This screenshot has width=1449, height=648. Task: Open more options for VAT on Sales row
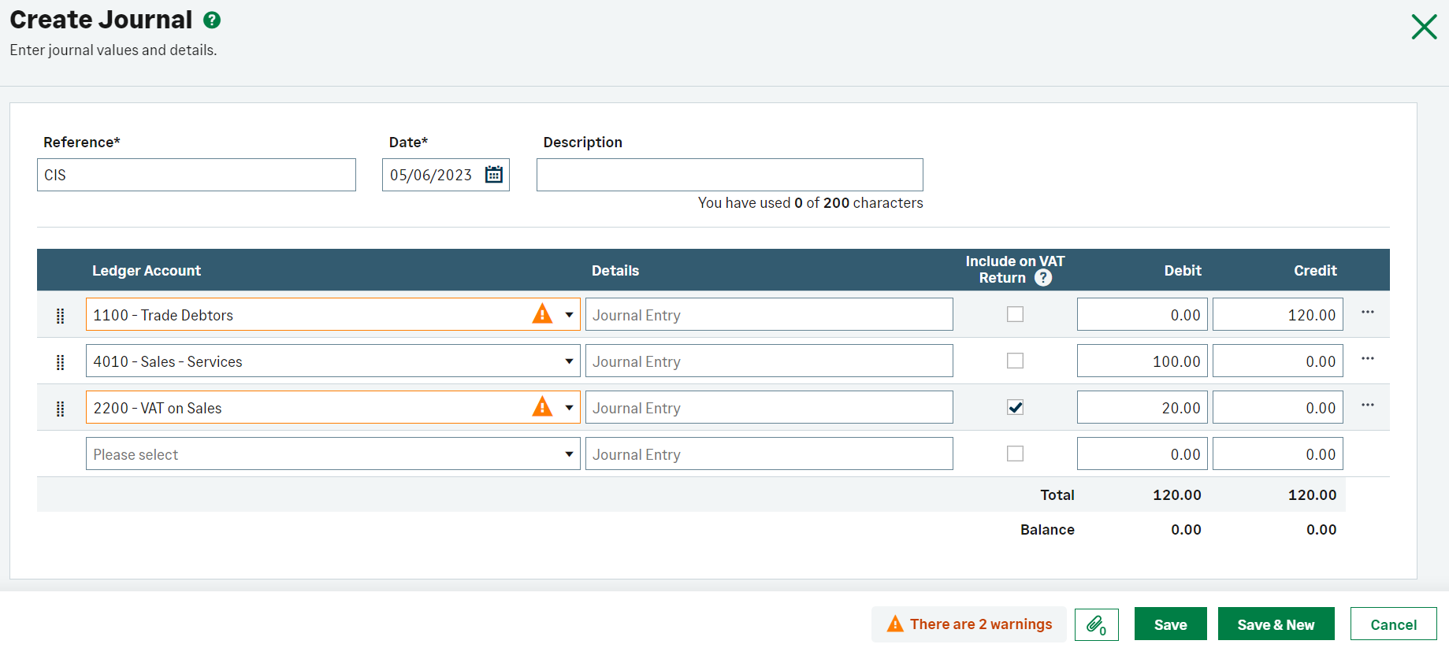1368,405
